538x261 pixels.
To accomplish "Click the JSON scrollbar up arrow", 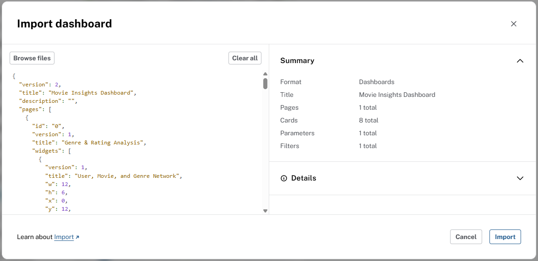I will [265, 74].
